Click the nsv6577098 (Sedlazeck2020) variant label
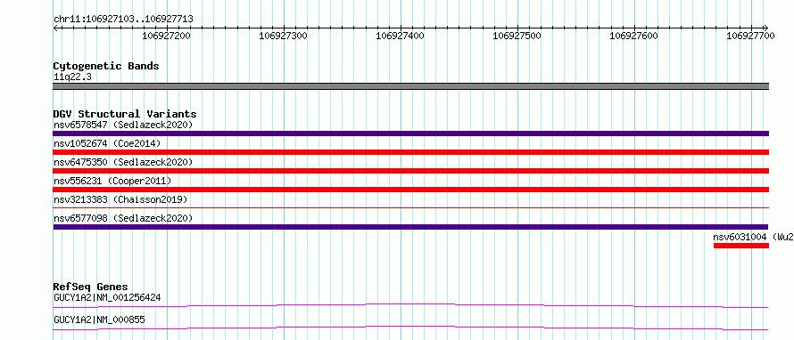The height and width of the screenshot is (340, 794). 123,218
